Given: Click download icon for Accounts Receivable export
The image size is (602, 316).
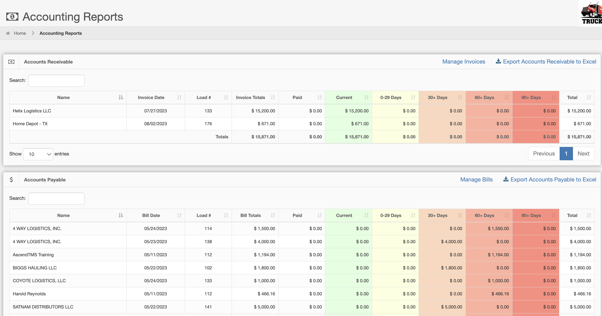Looking at the screenshot, I should pyautogui.click(x=498, y=61).
